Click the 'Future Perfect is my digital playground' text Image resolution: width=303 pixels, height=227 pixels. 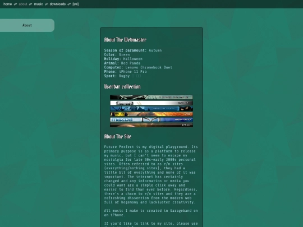[x=151, y=174]
